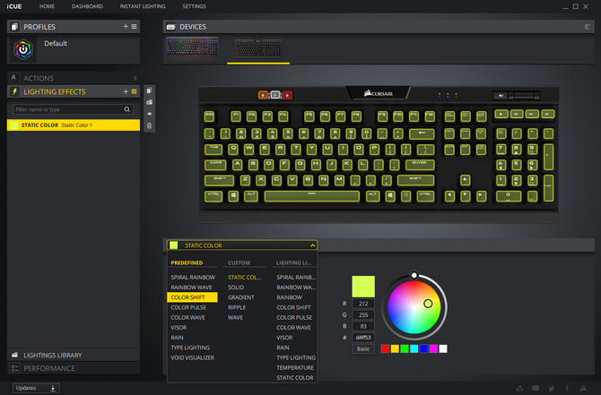
Task: Click the brightness ring handle atop color wheel
Action: coord(414,275)
